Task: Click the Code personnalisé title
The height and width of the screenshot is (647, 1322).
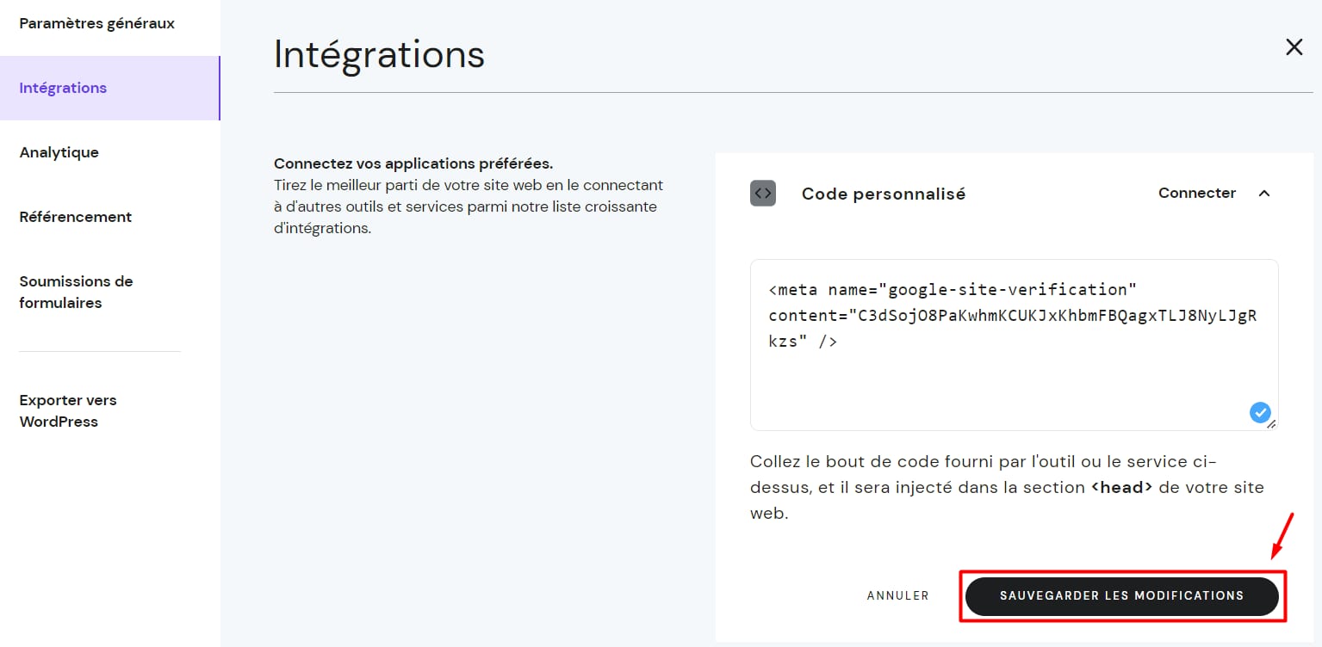Action: (883, 194)
